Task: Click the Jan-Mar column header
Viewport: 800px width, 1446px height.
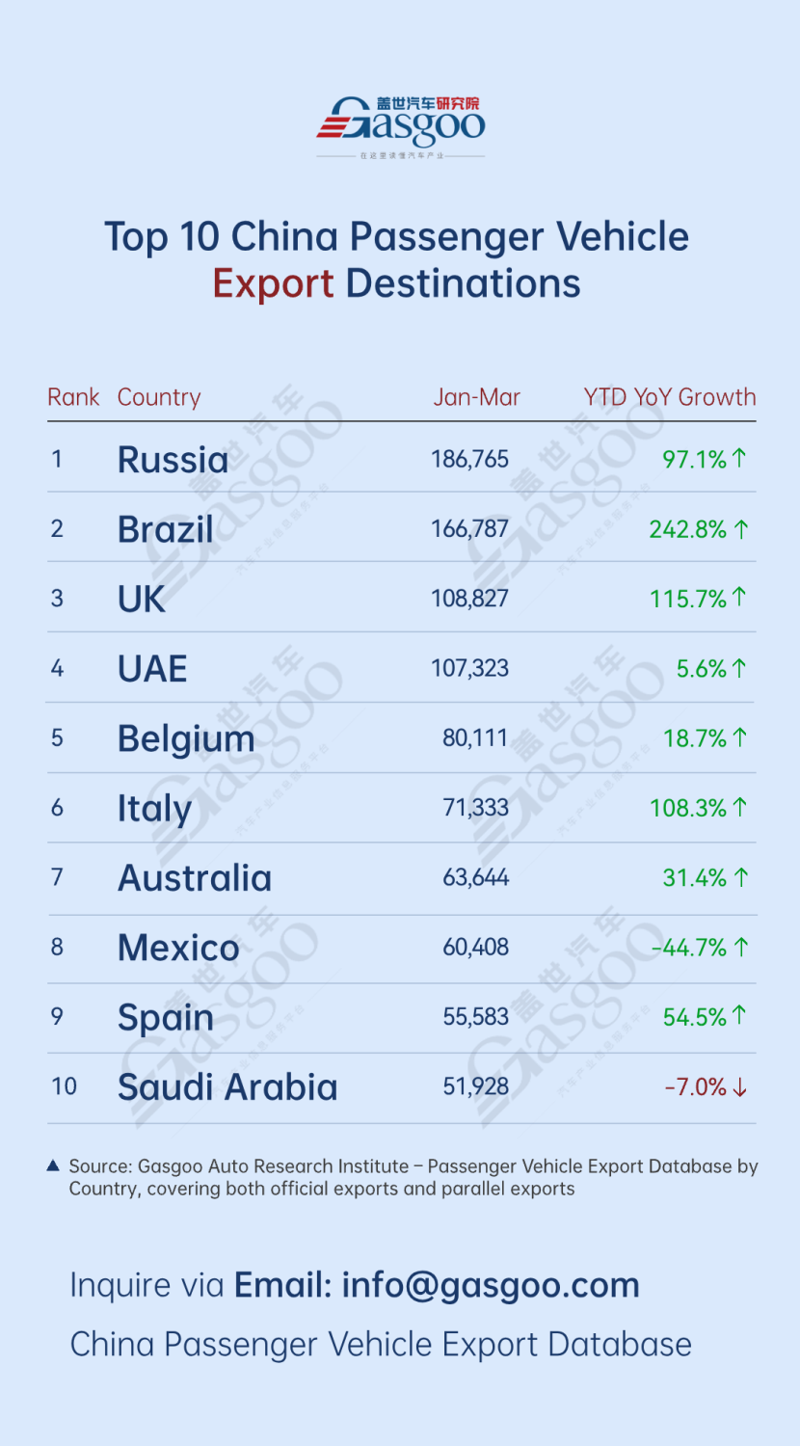Action: (x=476, y=397)
